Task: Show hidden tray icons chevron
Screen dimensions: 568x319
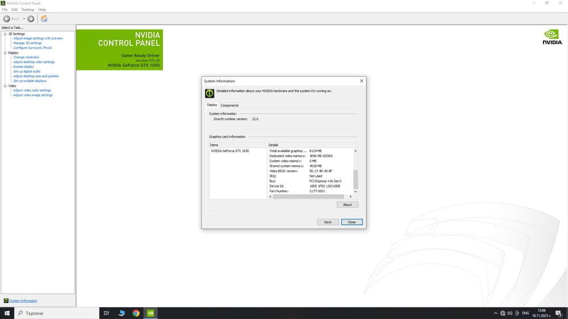Action: 495,313
